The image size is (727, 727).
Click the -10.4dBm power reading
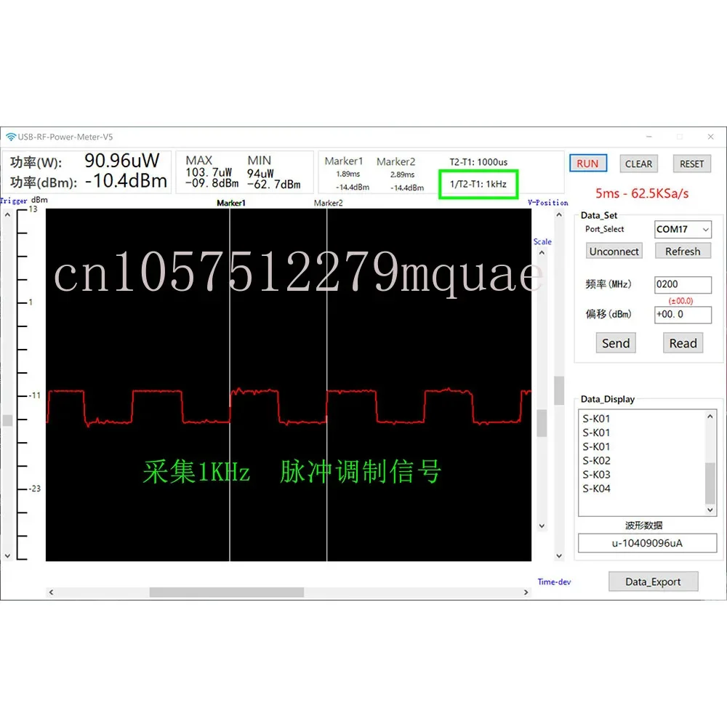coord(126,181)
